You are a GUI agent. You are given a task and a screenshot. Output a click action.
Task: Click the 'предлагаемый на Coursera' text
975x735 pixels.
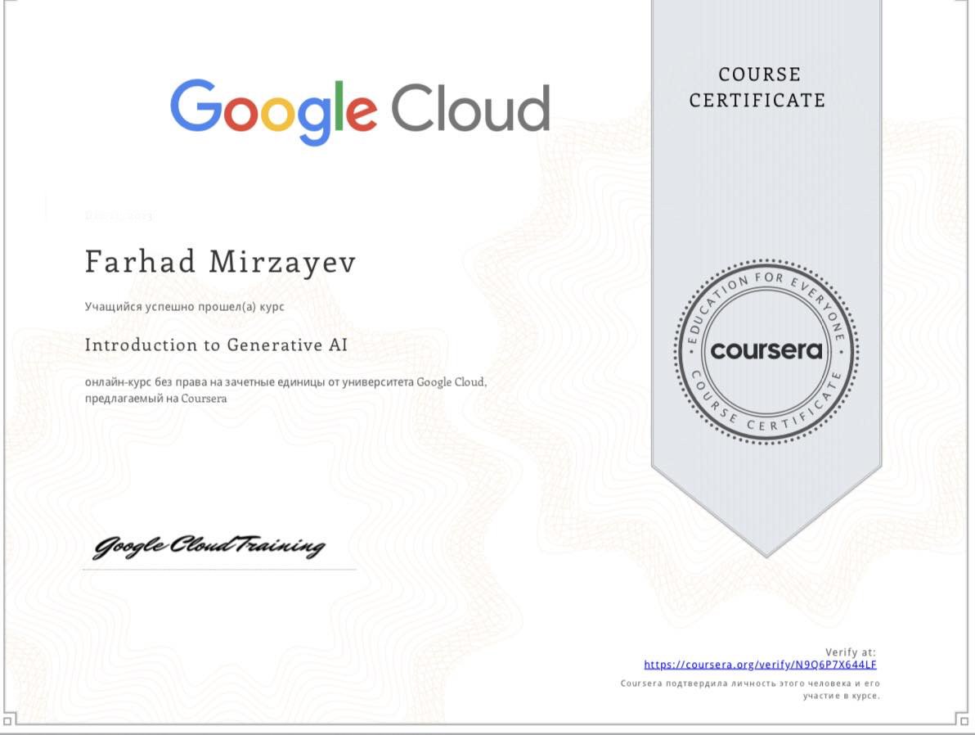point(155,399)
